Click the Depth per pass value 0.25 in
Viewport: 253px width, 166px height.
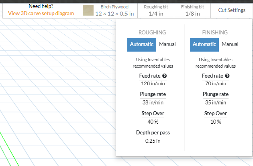[x=153, y=141]
